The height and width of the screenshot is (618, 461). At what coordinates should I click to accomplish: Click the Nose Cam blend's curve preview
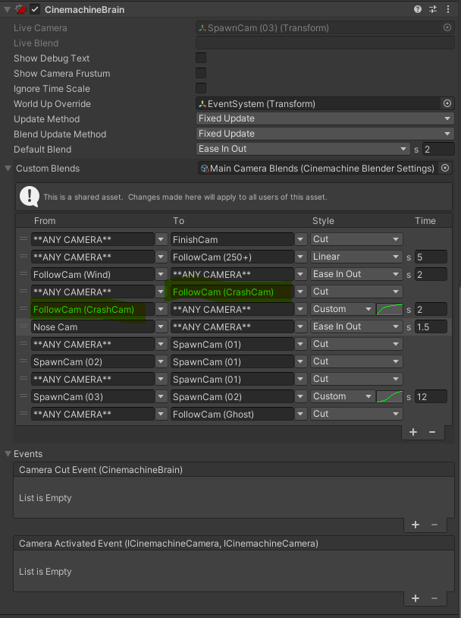[356, 326]
